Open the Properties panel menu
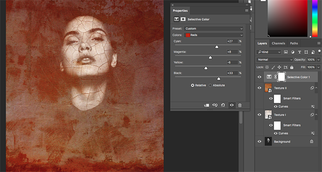 click(247, 11)
